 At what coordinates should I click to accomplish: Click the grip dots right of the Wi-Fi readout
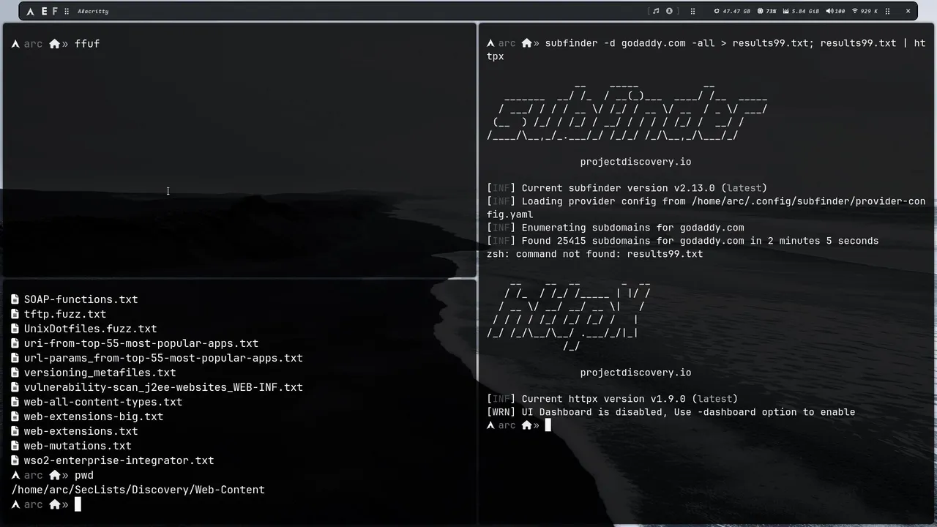pos(888,11)
